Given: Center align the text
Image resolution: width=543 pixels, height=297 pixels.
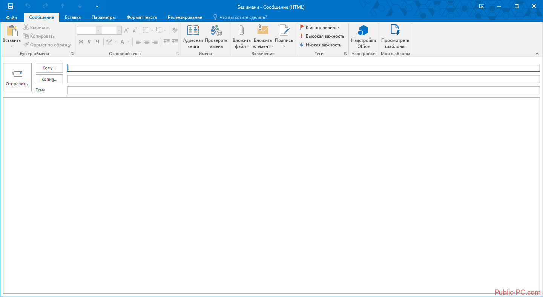Looking at the screenshot, I should (147, 42).
